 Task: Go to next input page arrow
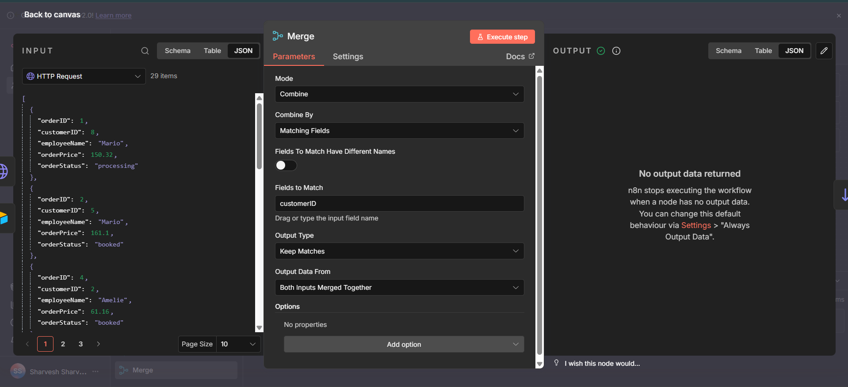(x=98, y=344)
